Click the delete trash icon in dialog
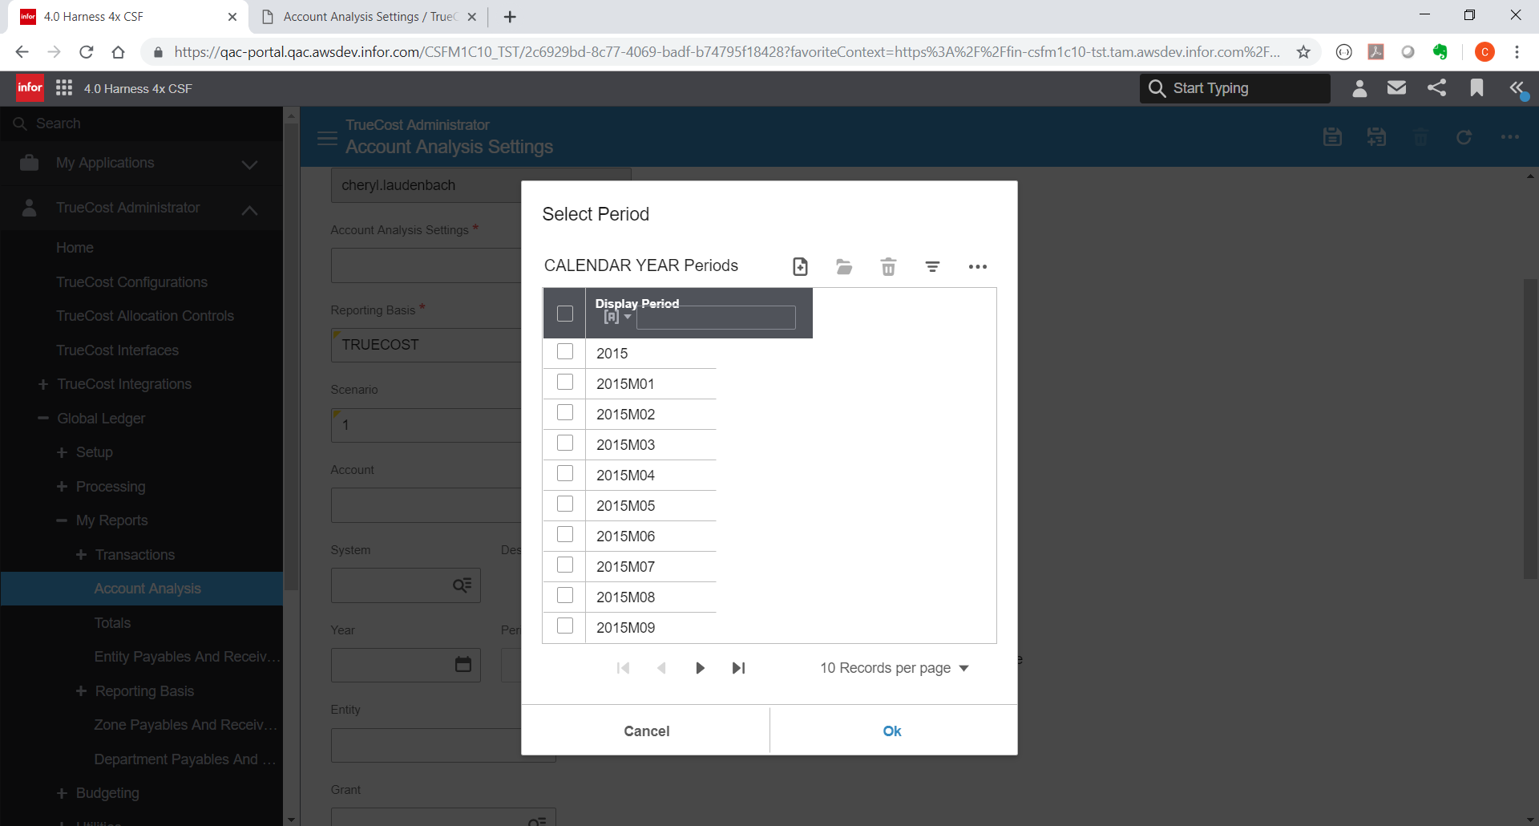This screenshot has height=826, width=1539. pos(888,266)
